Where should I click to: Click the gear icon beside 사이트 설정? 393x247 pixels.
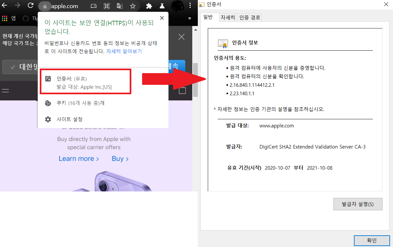(x=48, y=119)
